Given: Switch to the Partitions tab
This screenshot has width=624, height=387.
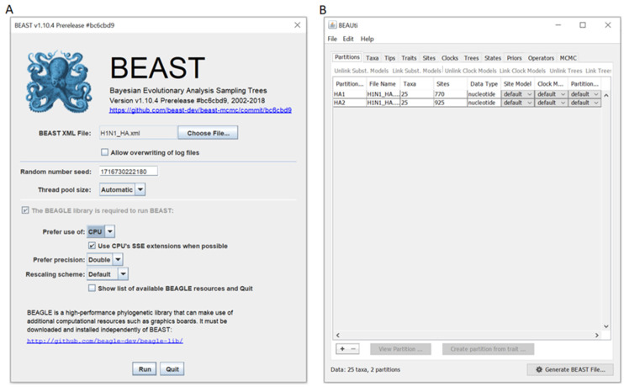Looking at the screenshot, I should 347,57.
